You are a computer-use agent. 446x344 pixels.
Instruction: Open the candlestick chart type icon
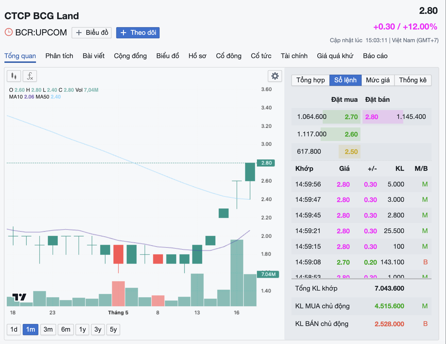(x=14, y=76)
